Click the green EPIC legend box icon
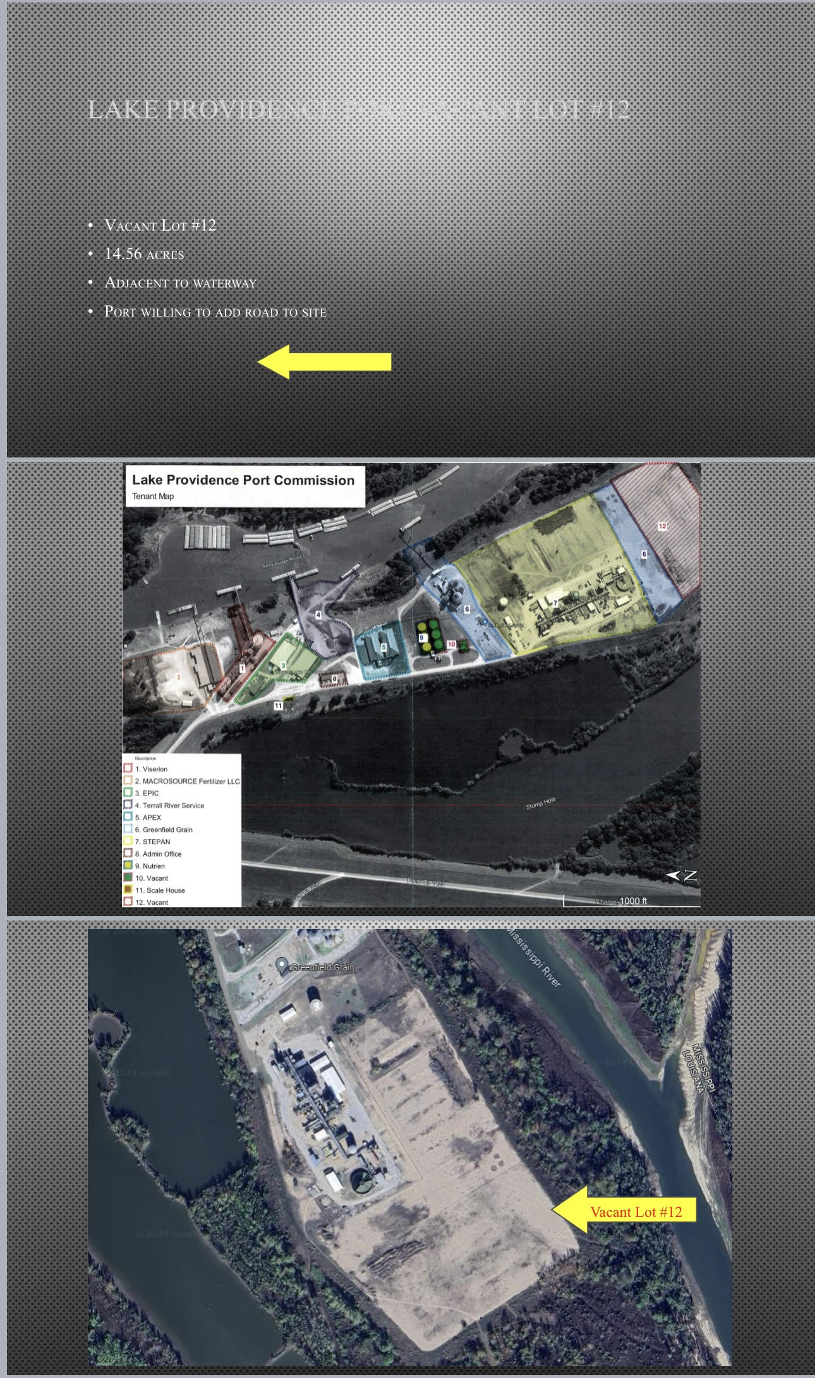This screenshot has width=815, height=1378. (x=128, y=793)
